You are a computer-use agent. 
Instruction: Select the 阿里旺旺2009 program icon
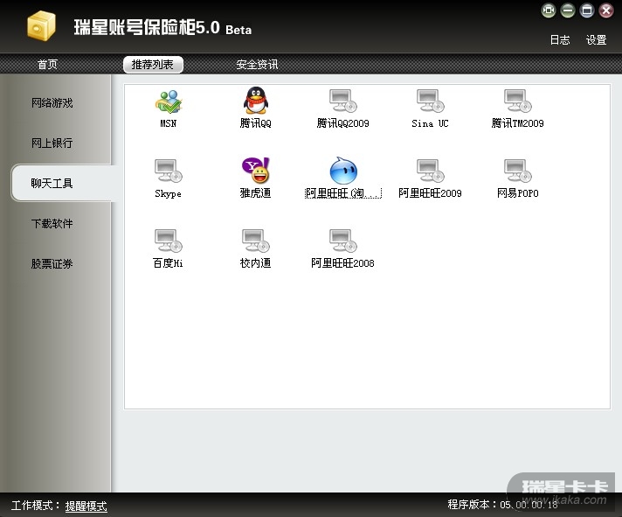[431, 171]
